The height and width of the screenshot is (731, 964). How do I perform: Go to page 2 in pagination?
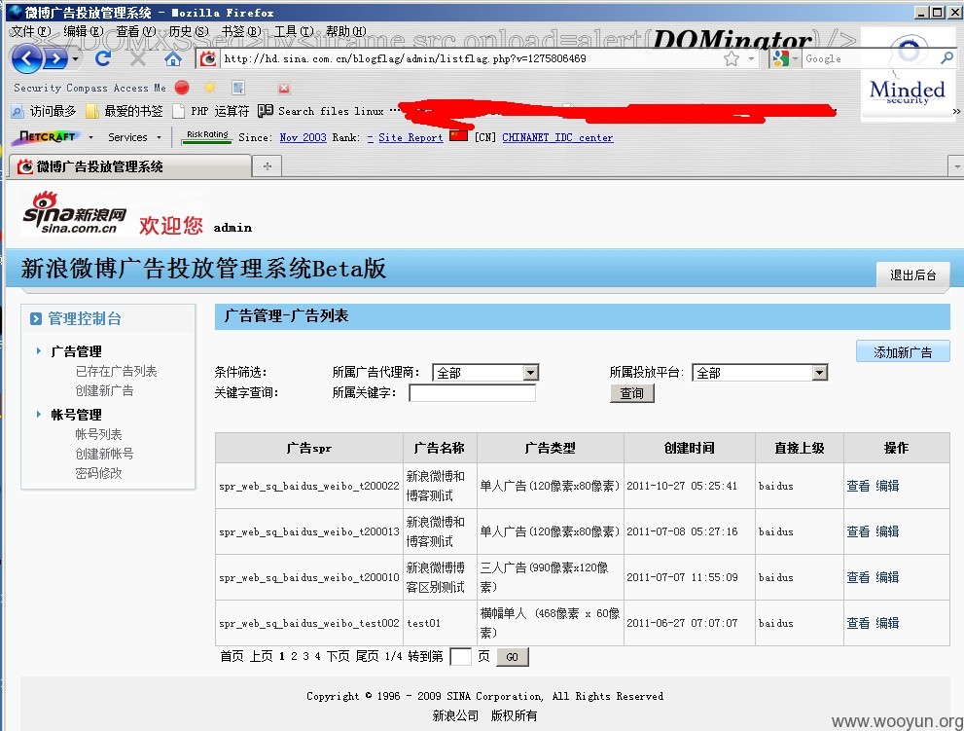coord(294,656)
